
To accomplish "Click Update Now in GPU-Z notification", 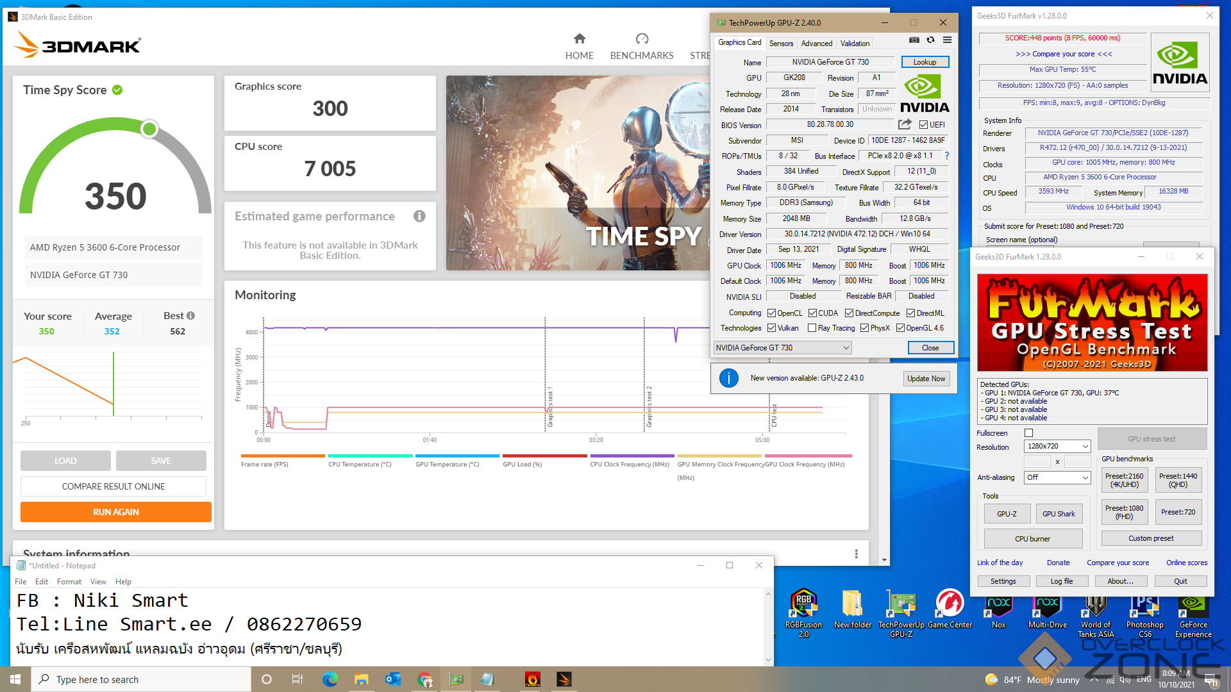I will (x=926, y=379).
